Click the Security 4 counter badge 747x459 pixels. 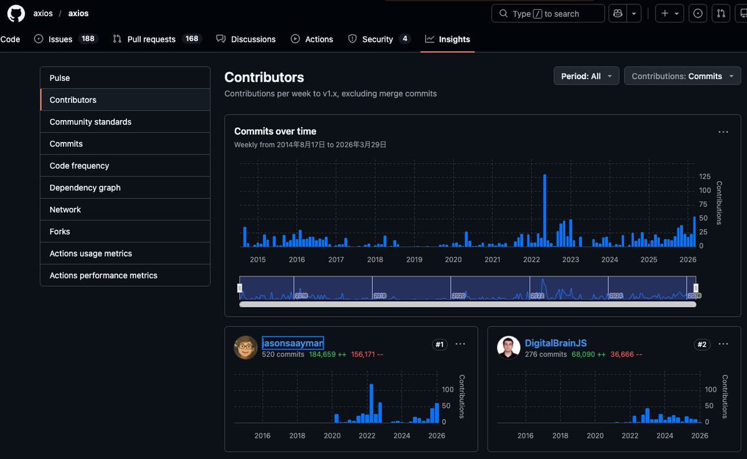coord(405,39)
